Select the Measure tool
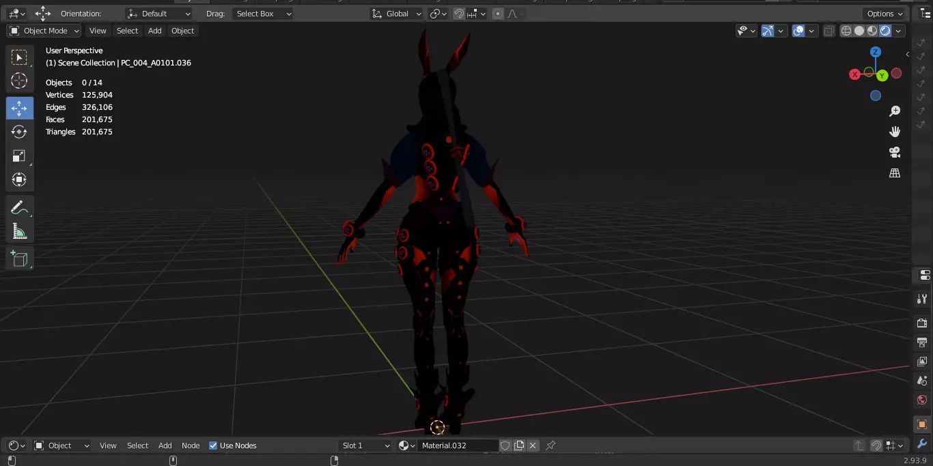Image resolution: width=933 pixels, height=466 pixels. (19, 231)
